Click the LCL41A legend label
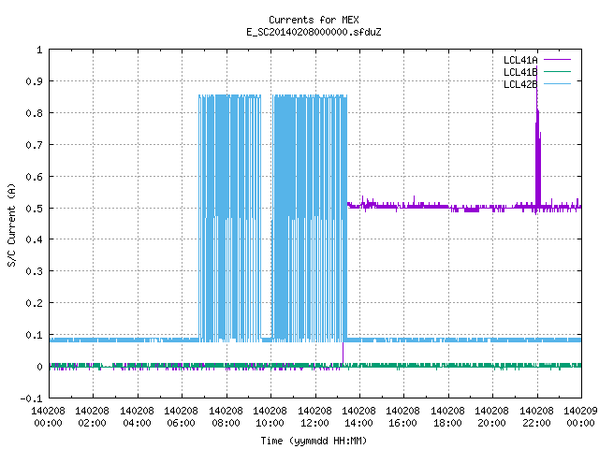Viewport: 599px width, 449px height. [520, 60]
